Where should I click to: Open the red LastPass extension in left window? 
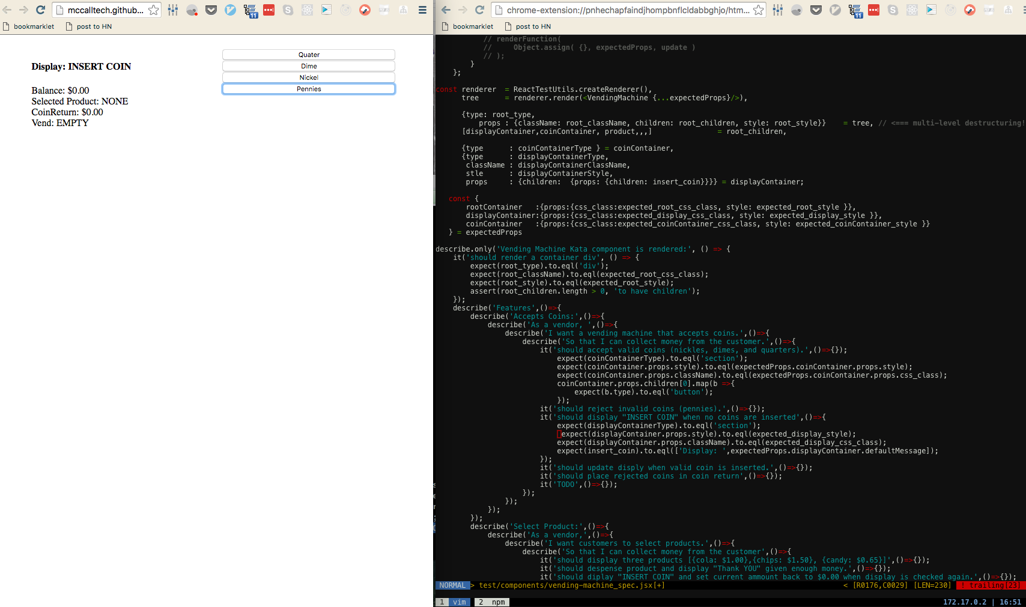tap(269, 10)
